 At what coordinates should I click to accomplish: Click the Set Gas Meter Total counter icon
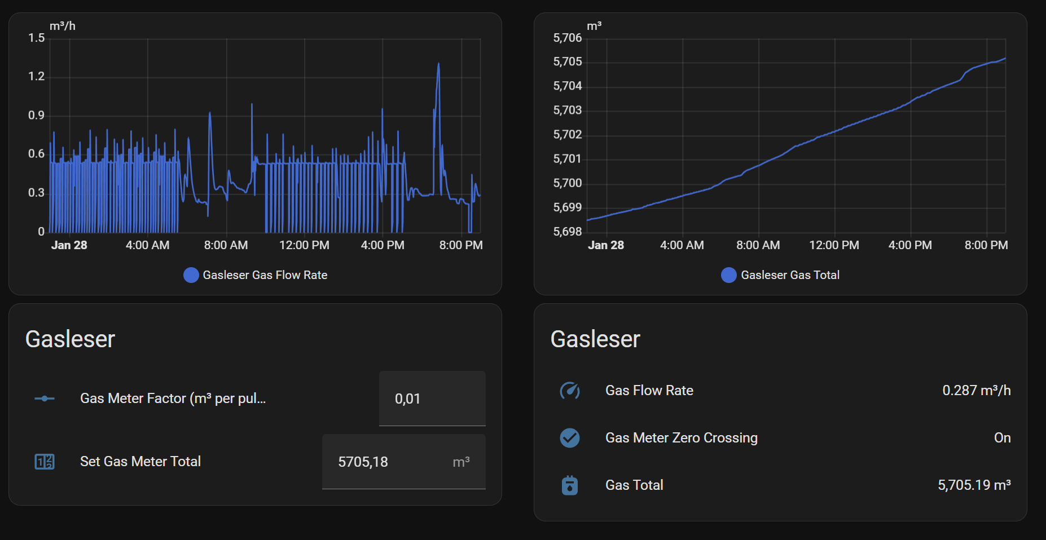pyautogui.click(x=45, y=462)
